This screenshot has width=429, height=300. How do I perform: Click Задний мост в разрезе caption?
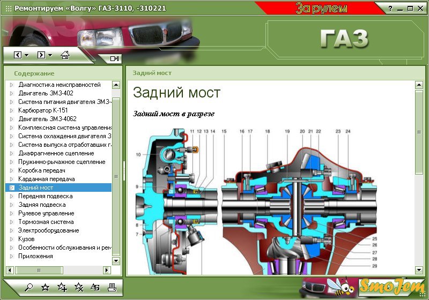click(x=174, y=114)
